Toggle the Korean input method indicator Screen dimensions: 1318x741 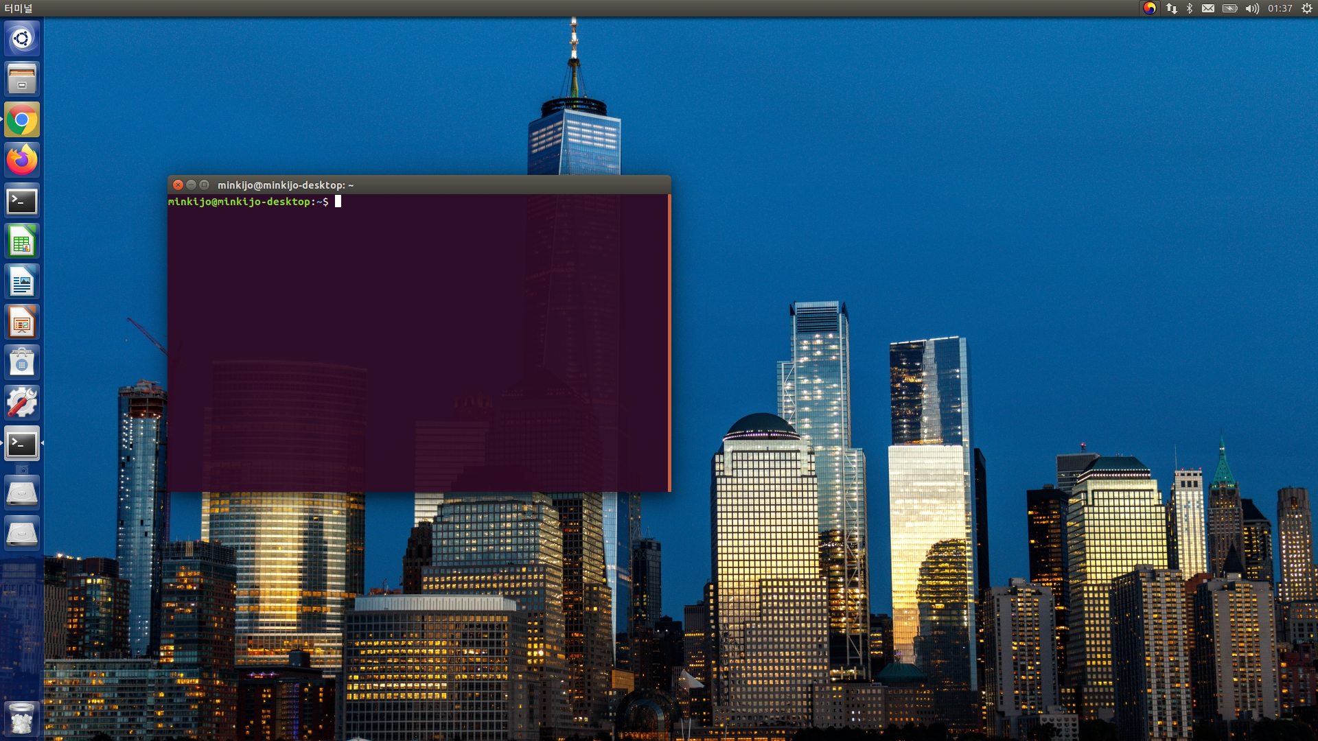[x=1149, y=8]
